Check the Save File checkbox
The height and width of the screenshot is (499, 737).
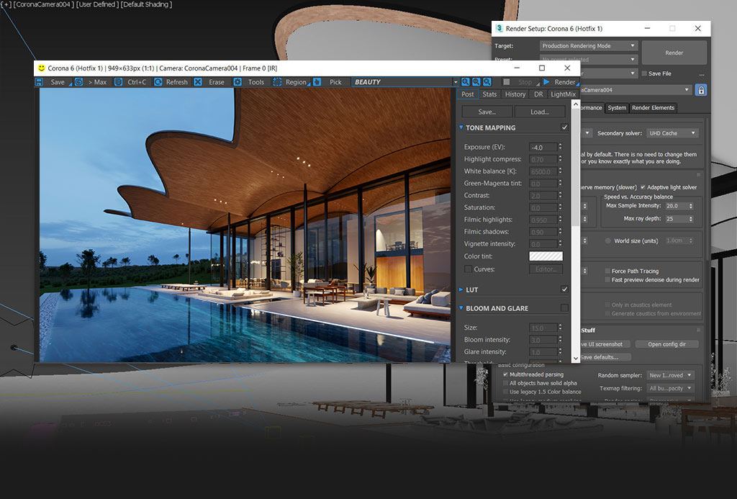point(644,74)
